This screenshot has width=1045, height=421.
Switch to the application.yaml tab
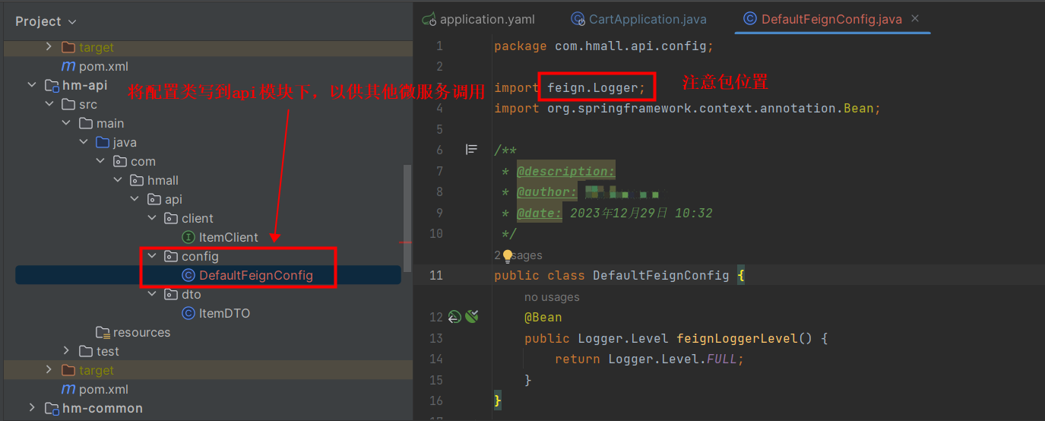point(487,19)
